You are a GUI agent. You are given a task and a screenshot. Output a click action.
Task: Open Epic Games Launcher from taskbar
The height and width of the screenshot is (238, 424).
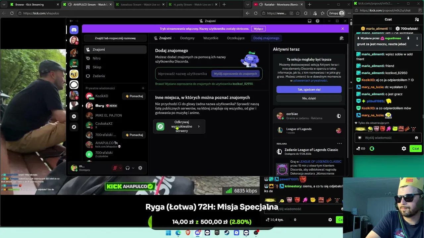point(217,233)
